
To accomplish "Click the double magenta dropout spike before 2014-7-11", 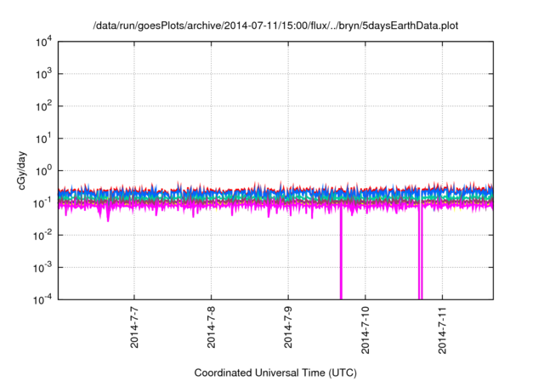I will point(421,253).
